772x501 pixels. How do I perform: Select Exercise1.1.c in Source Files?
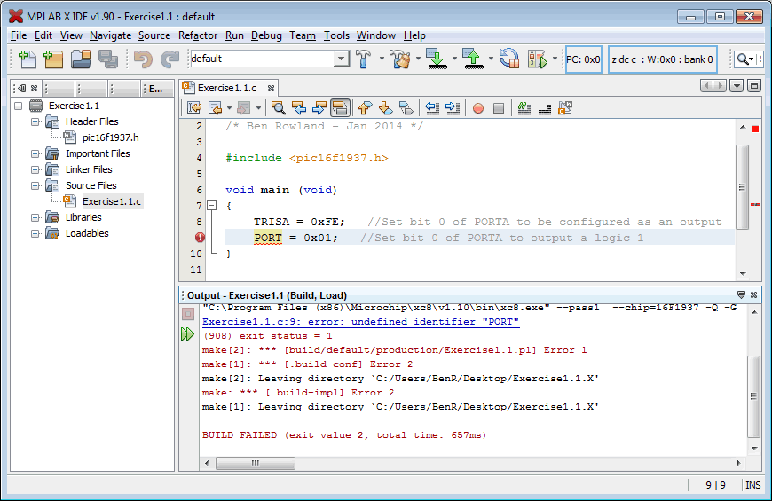click(x=112, y=201)
